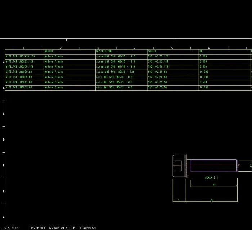Select the SCALA 5:1 view label

pyautogui.click(x=212, y=178)
